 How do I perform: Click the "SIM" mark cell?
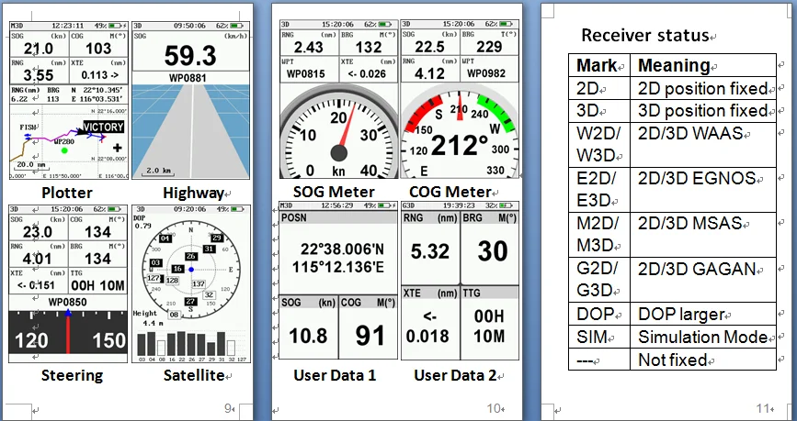click(x=599, y=337)
